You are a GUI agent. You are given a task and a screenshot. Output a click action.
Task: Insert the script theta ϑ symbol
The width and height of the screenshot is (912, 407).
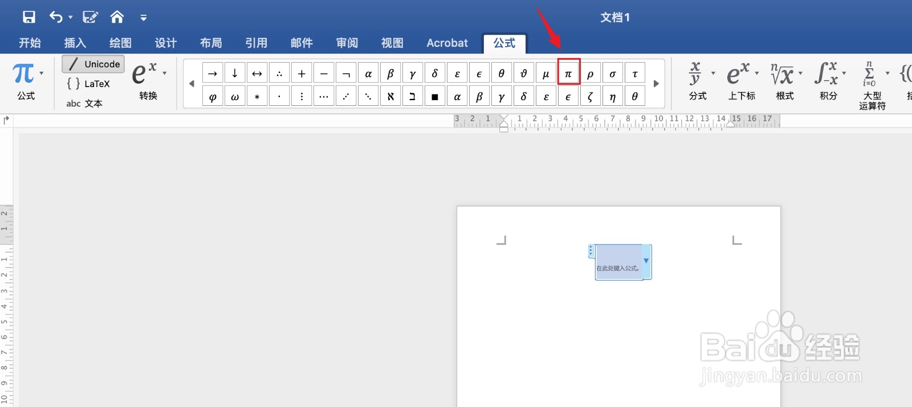[524, 73]
